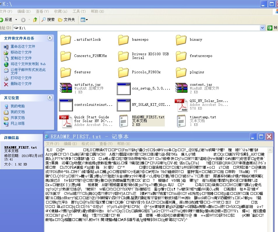Click the Back button in Explorer toolbar
This screenshot has width=278, height=232.
[6, 19]
